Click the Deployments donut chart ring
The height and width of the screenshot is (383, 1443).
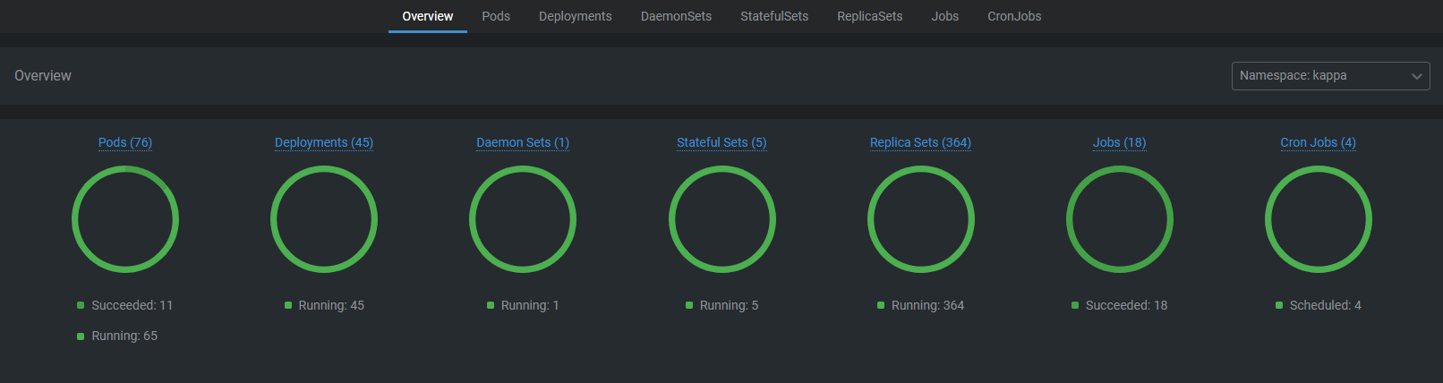[x=324, y=170]
